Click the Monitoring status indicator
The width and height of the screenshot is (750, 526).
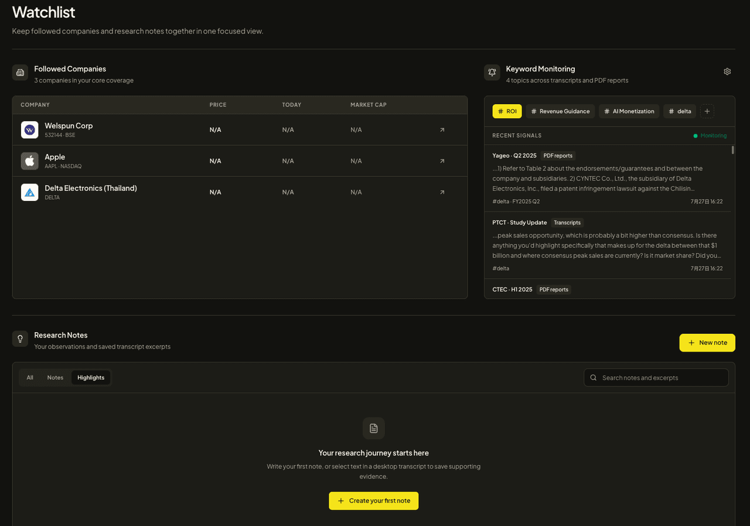(x=710, y=135)
